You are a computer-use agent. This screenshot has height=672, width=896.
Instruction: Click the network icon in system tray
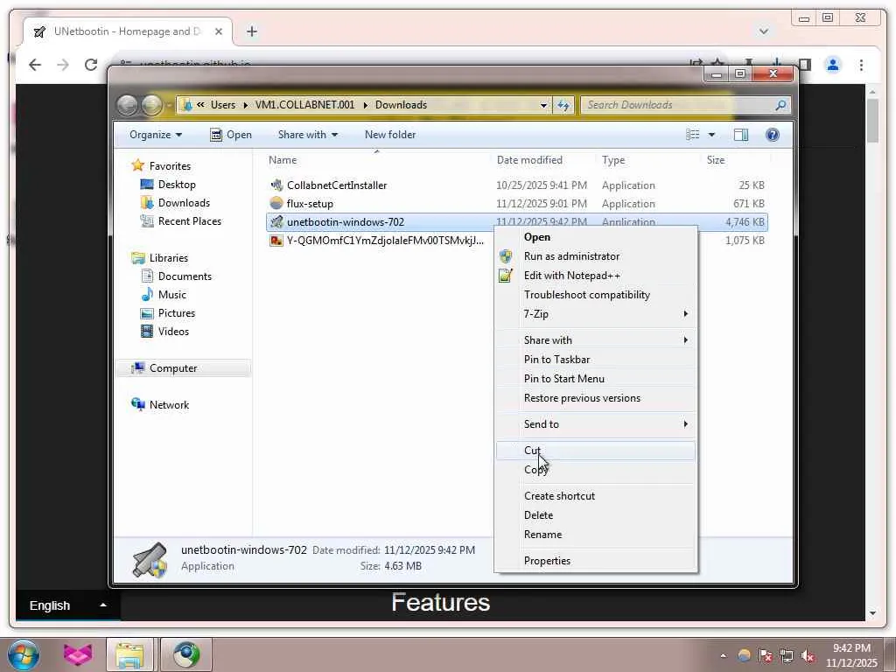[x=787, y=655]
